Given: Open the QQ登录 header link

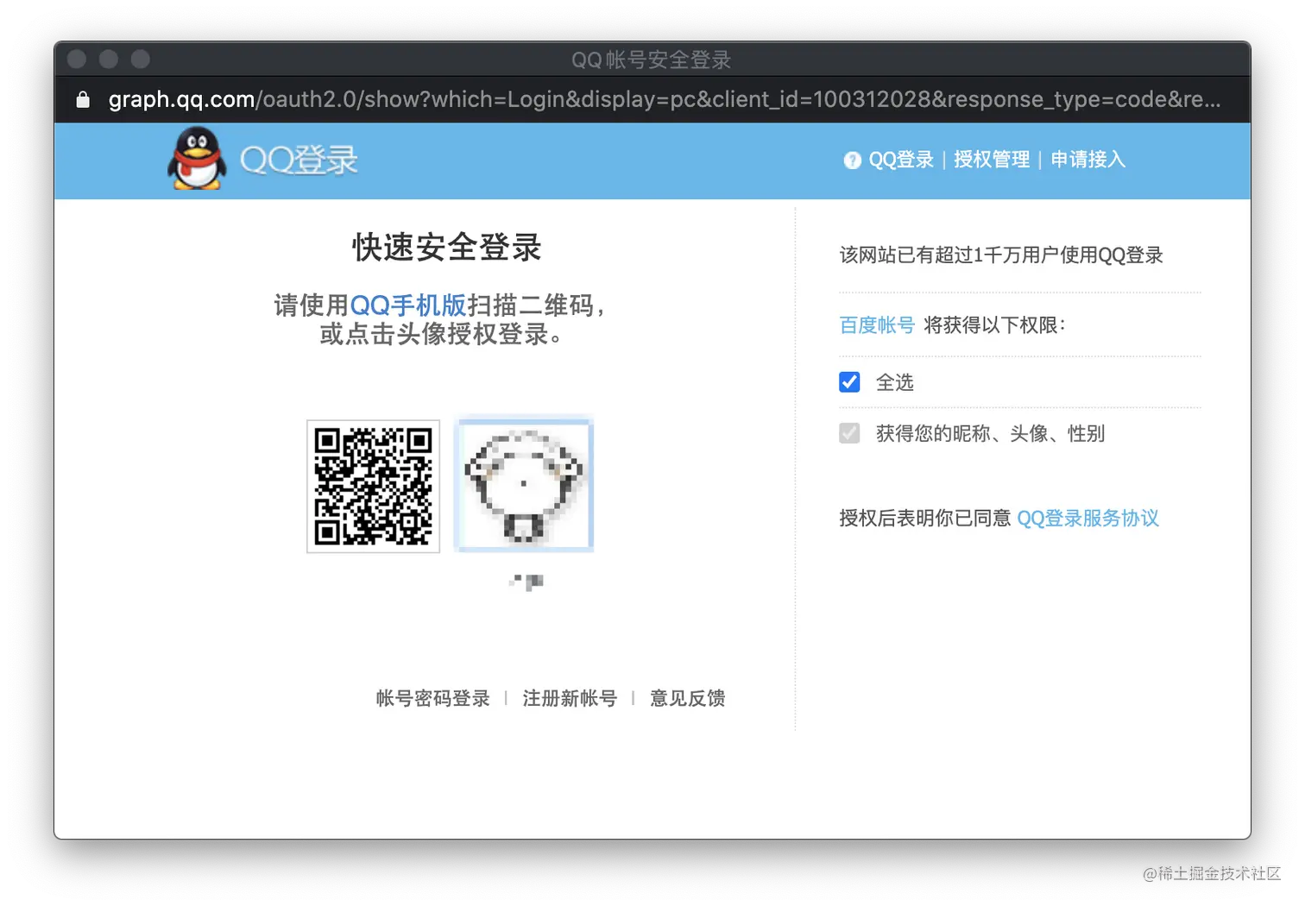Looking at the screenshot, I should point(901,160).
